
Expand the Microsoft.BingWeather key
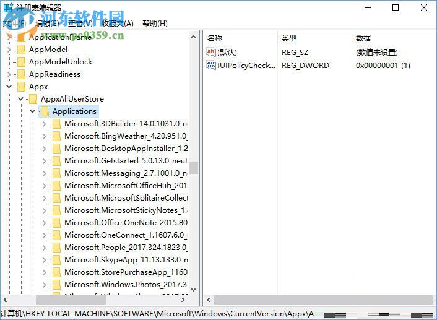click(45, 136)
